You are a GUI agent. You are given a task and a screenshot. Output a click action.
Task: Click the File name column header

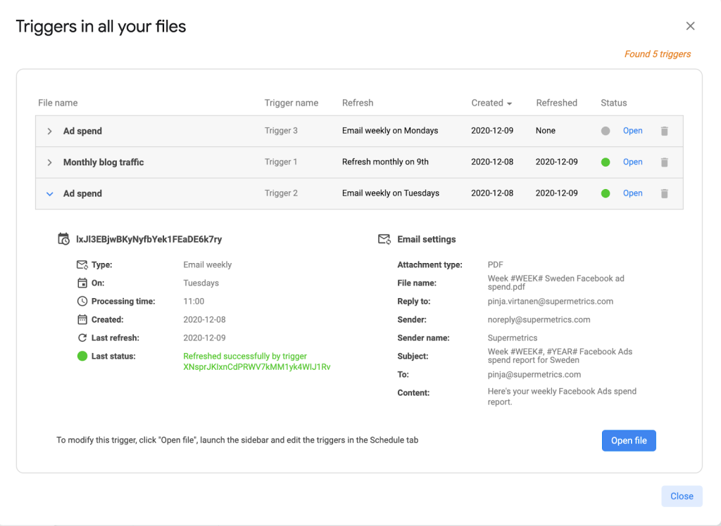tap(58, 103)
